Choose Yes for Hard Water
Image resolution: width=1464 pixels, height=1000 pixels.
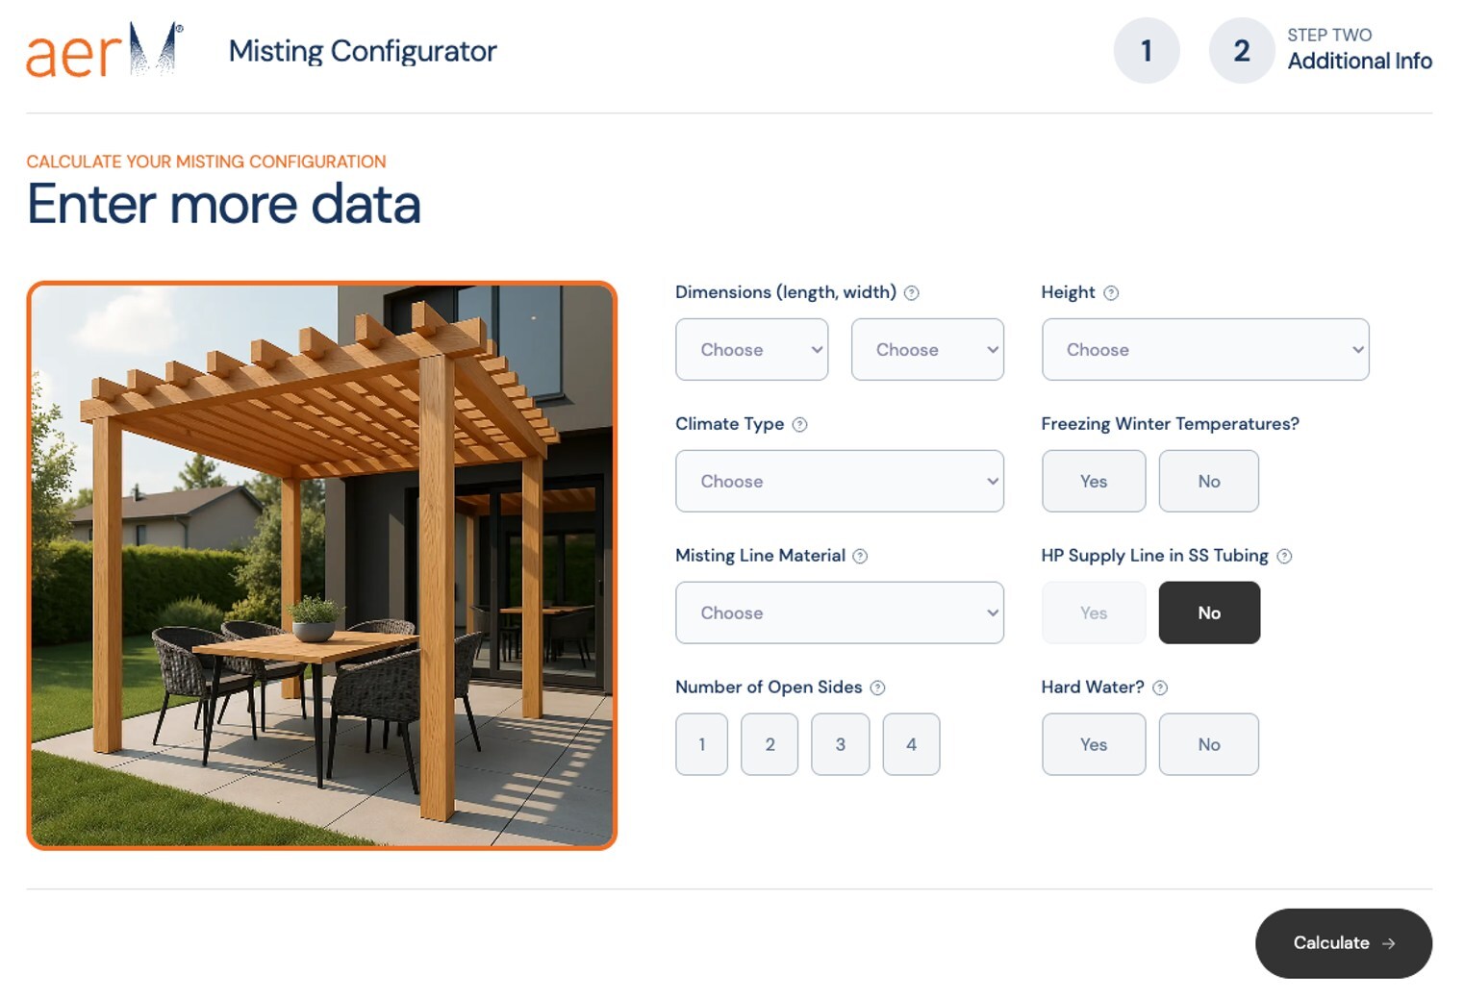tap(1093, 744)
